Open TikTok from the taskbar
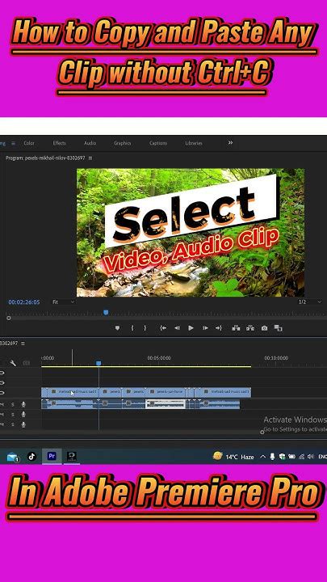 pos(31,456)
